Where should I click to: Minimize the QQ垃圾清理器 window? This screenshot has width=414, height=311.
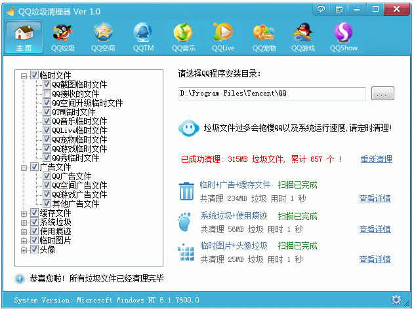tap(357, 9)
